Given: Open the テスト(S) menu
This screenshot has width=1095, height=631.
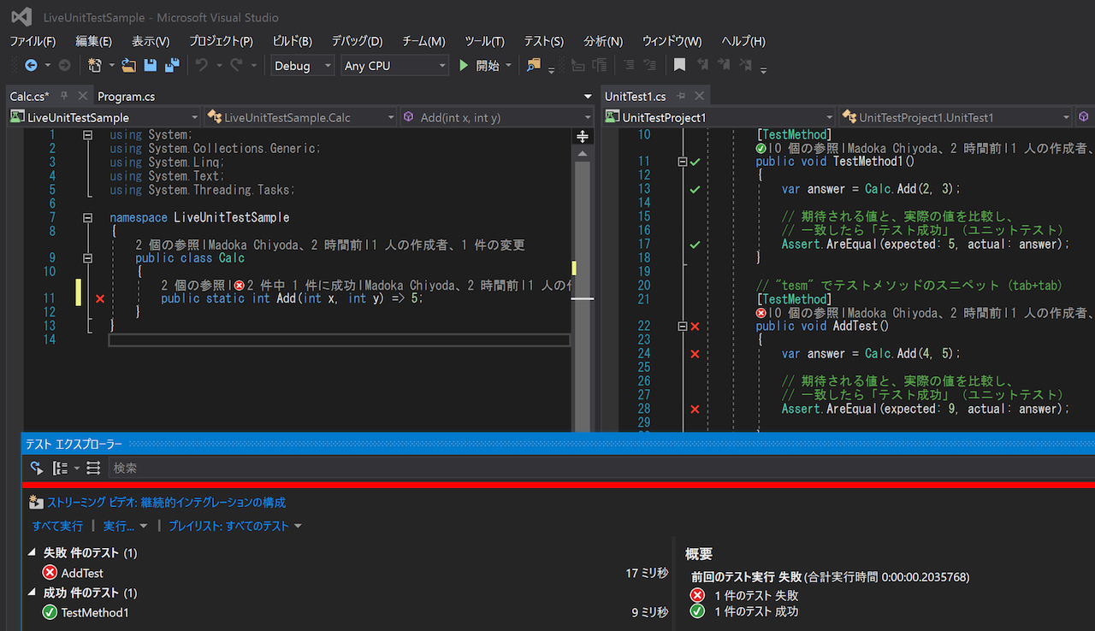Looking at the screenshot, I should [544, 41].
